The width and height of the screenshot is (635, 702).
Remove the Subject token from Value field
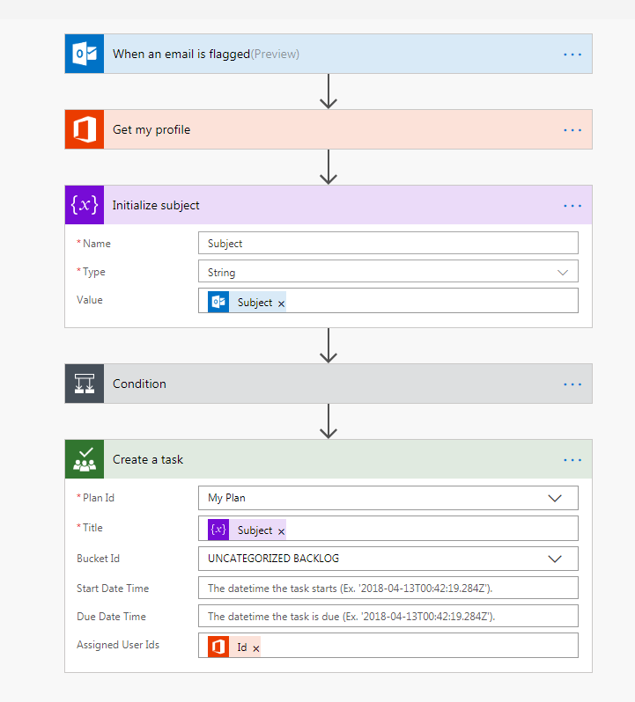click(x=281, y=304)
